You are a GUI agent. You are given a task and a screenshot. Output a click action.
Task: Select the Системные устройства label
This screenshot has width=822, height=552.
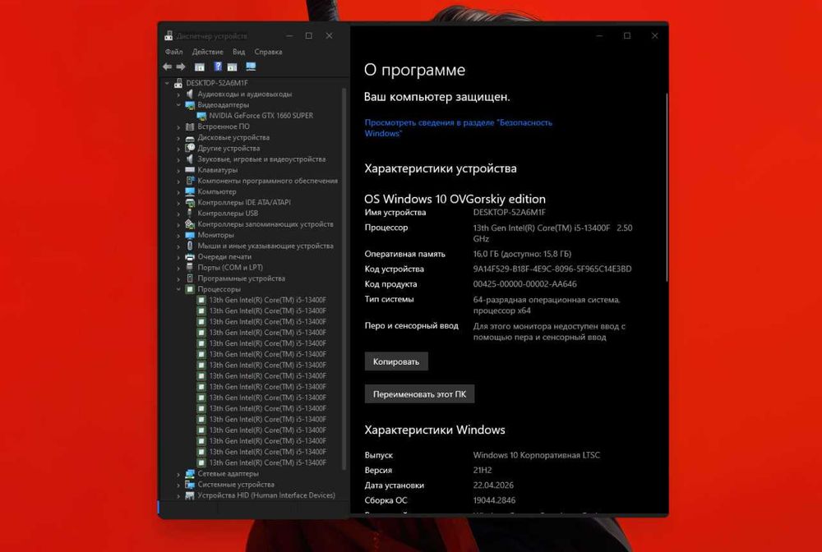pos(236,485)
